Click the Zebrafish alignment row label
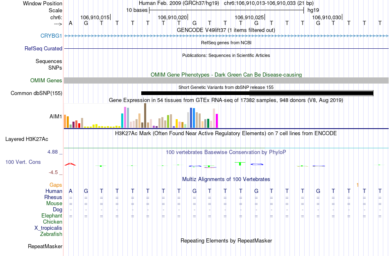This screenshot has height=256, width=389. point(51,234)
